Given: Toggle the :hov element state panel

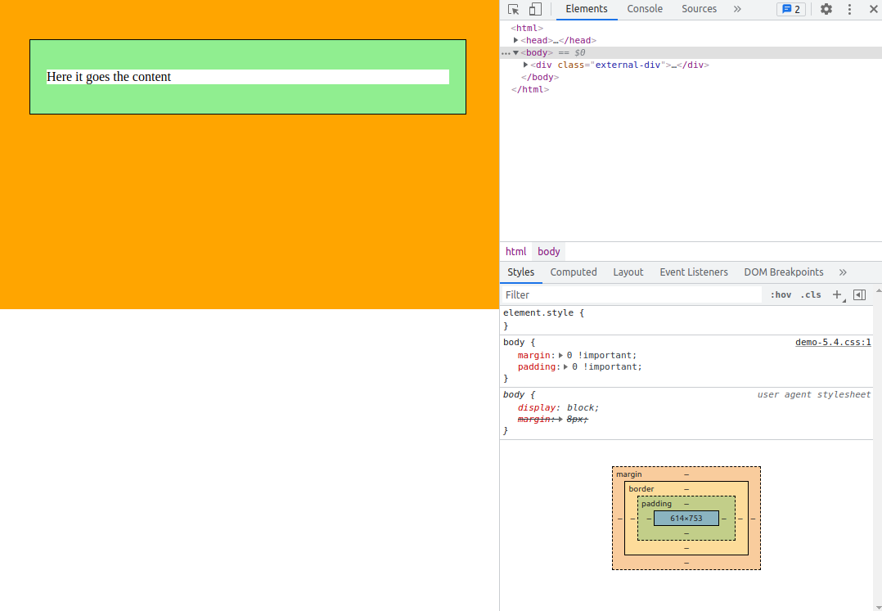Looking at the screenshot, I should [x=781, y=295].
